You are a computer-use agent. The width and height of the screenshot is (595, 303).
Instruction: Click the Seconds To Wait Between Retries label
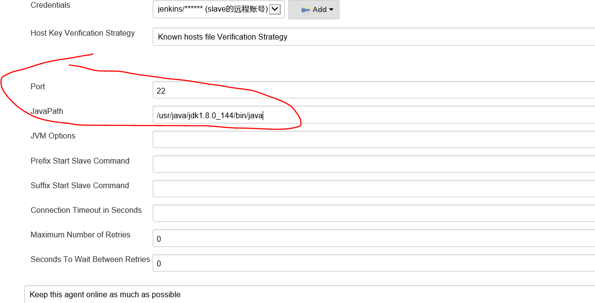90,260
